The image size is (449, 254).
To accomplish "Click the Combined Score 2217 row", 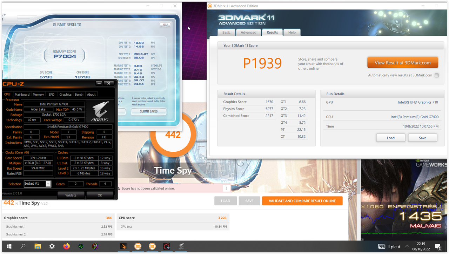I will coord(248,116).
